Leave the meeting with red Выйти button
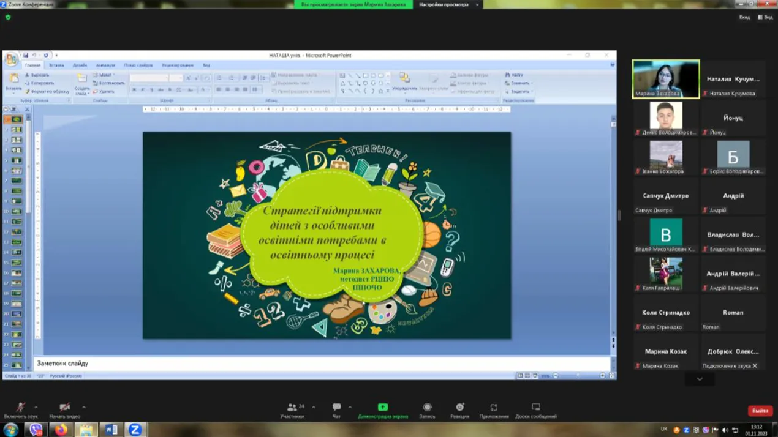The image size is (778, 437). click(760, 411)
